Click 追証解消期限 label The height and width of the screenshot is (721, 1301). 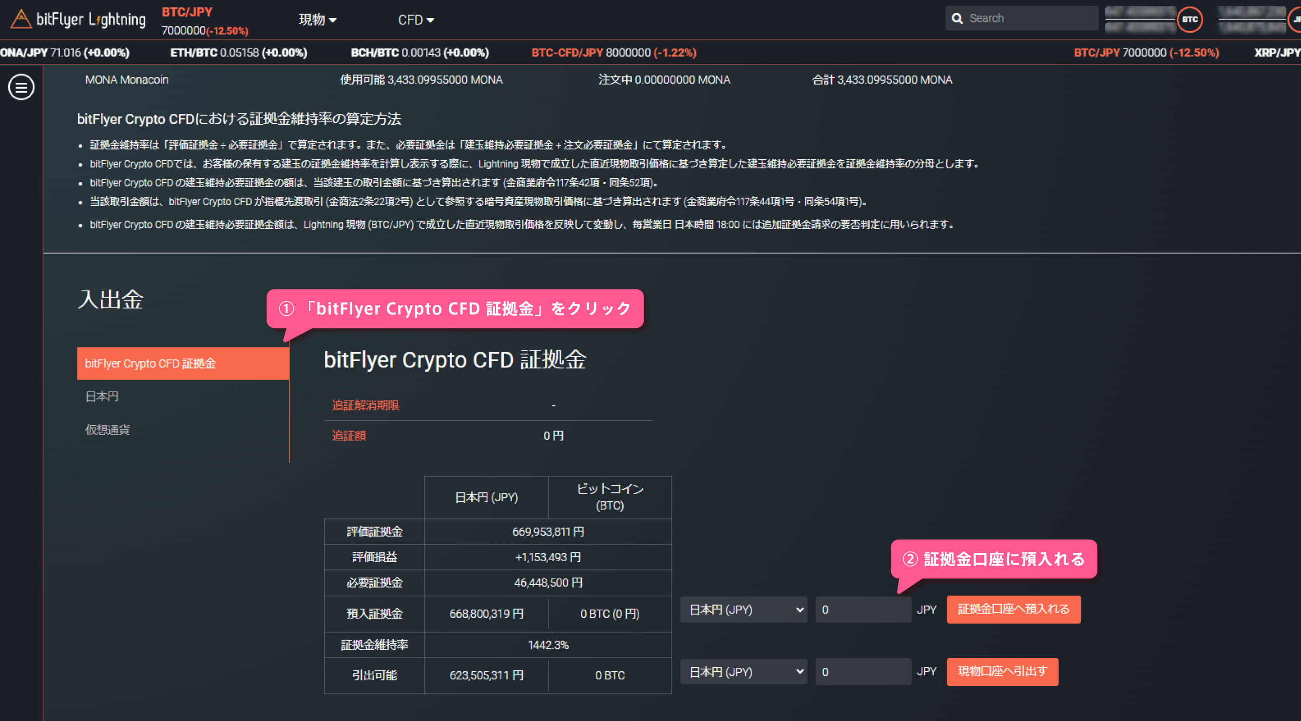365,405
